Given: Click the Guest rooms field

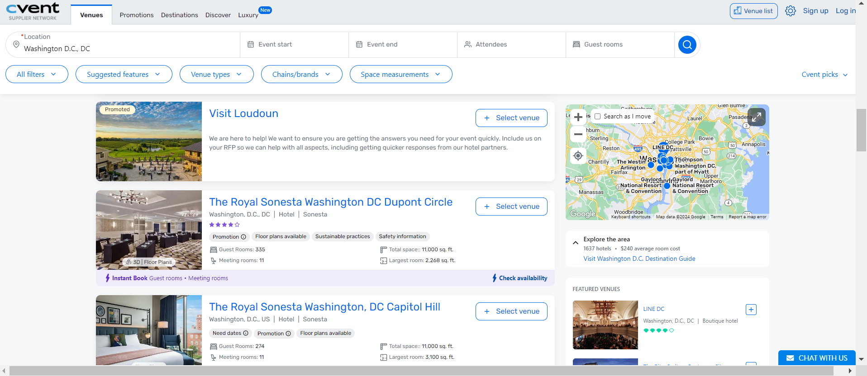Looking at the screenshot, I should tap(620, 45).
